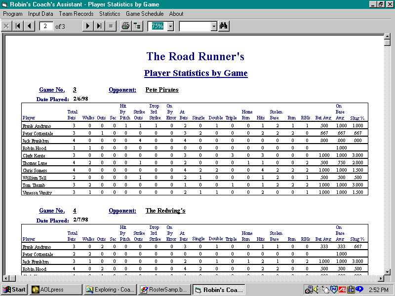Click the print report icon
This screenshot has height=296, width=395.
[125, 26]
